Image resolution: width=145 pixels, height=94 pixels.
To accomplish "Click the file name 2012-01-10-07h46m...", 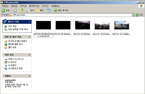I will coord(102,34).
